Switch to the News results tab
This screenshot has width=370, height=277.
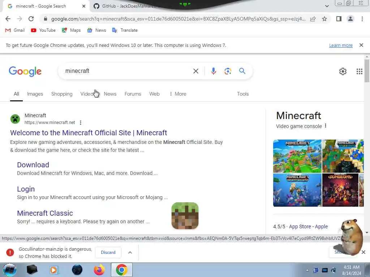(110, 94)
